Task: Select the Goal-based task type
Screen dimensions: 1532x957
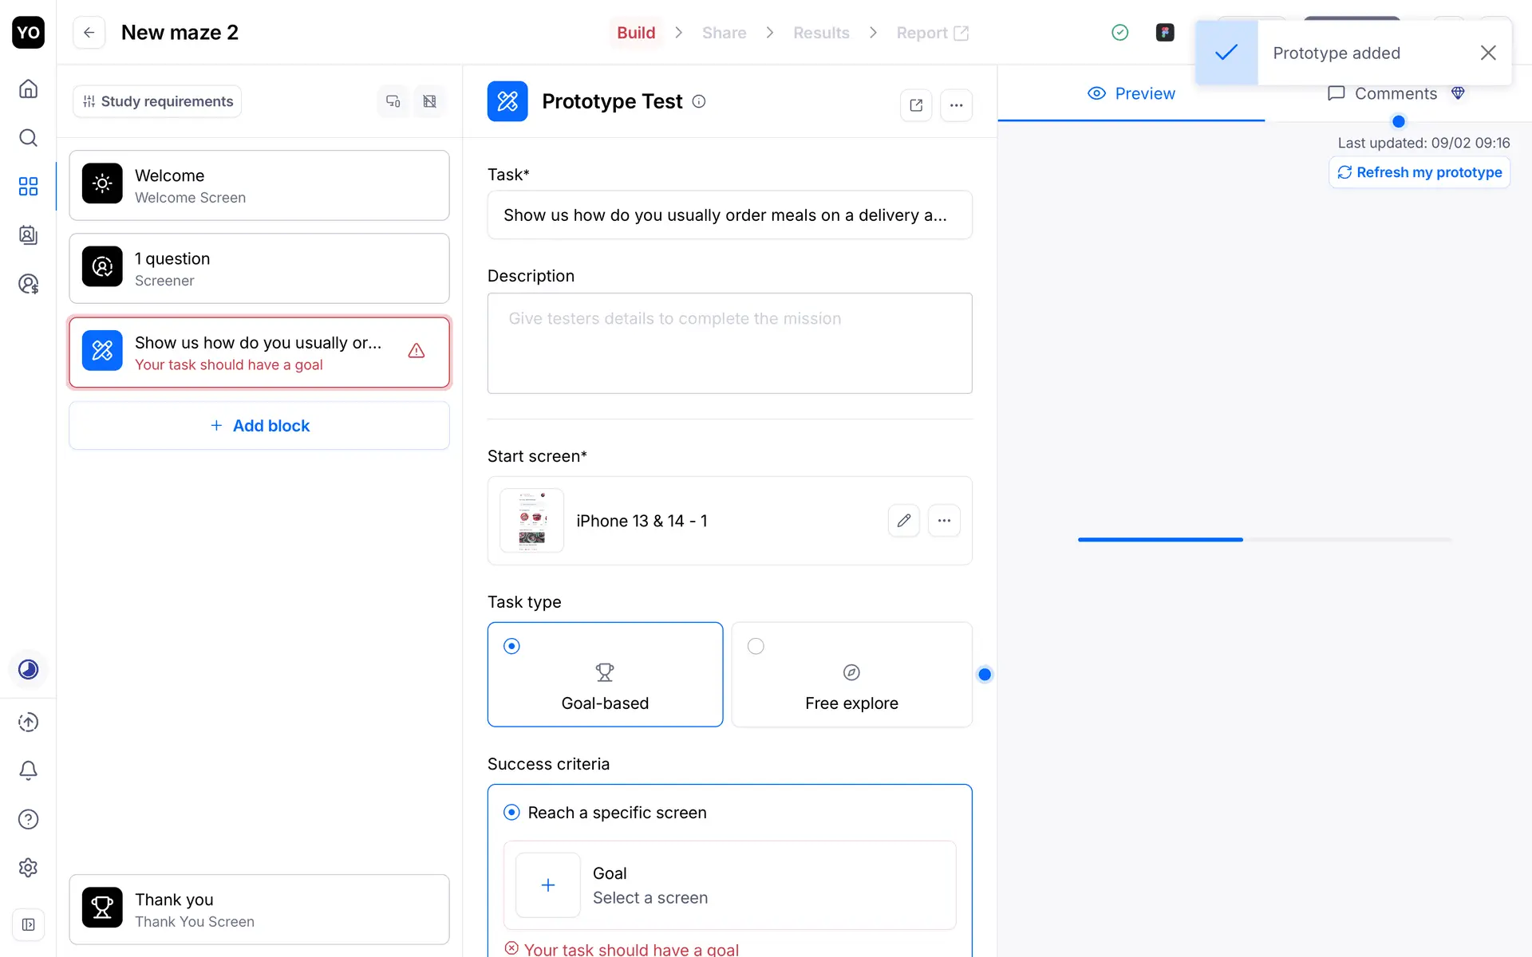Action: (x=605, y=675)
